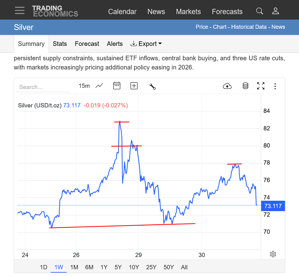The width and height of the screenshot is (299, 276).
Task: Select the 1M time range
Action: (x=74, y=267)
